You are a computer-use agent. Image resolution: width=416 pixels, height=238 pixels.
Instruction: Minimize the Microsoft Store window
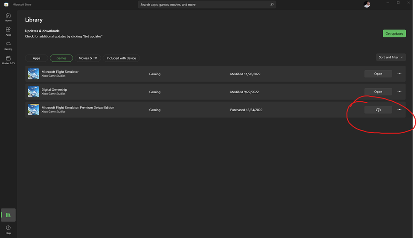coord(387,3)
